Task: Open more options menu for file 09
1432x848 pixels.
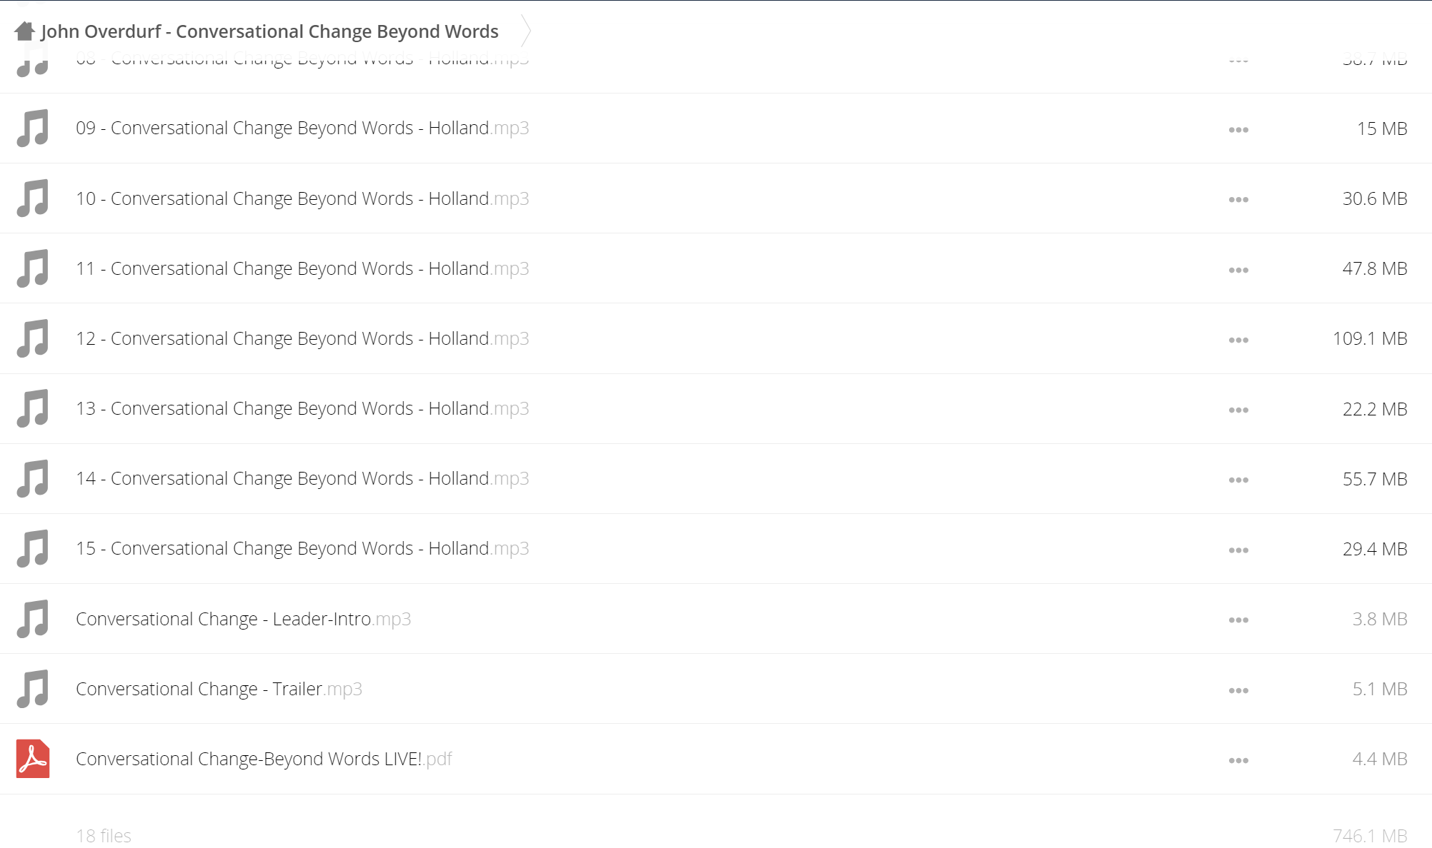Action: tap(1238, 130)
